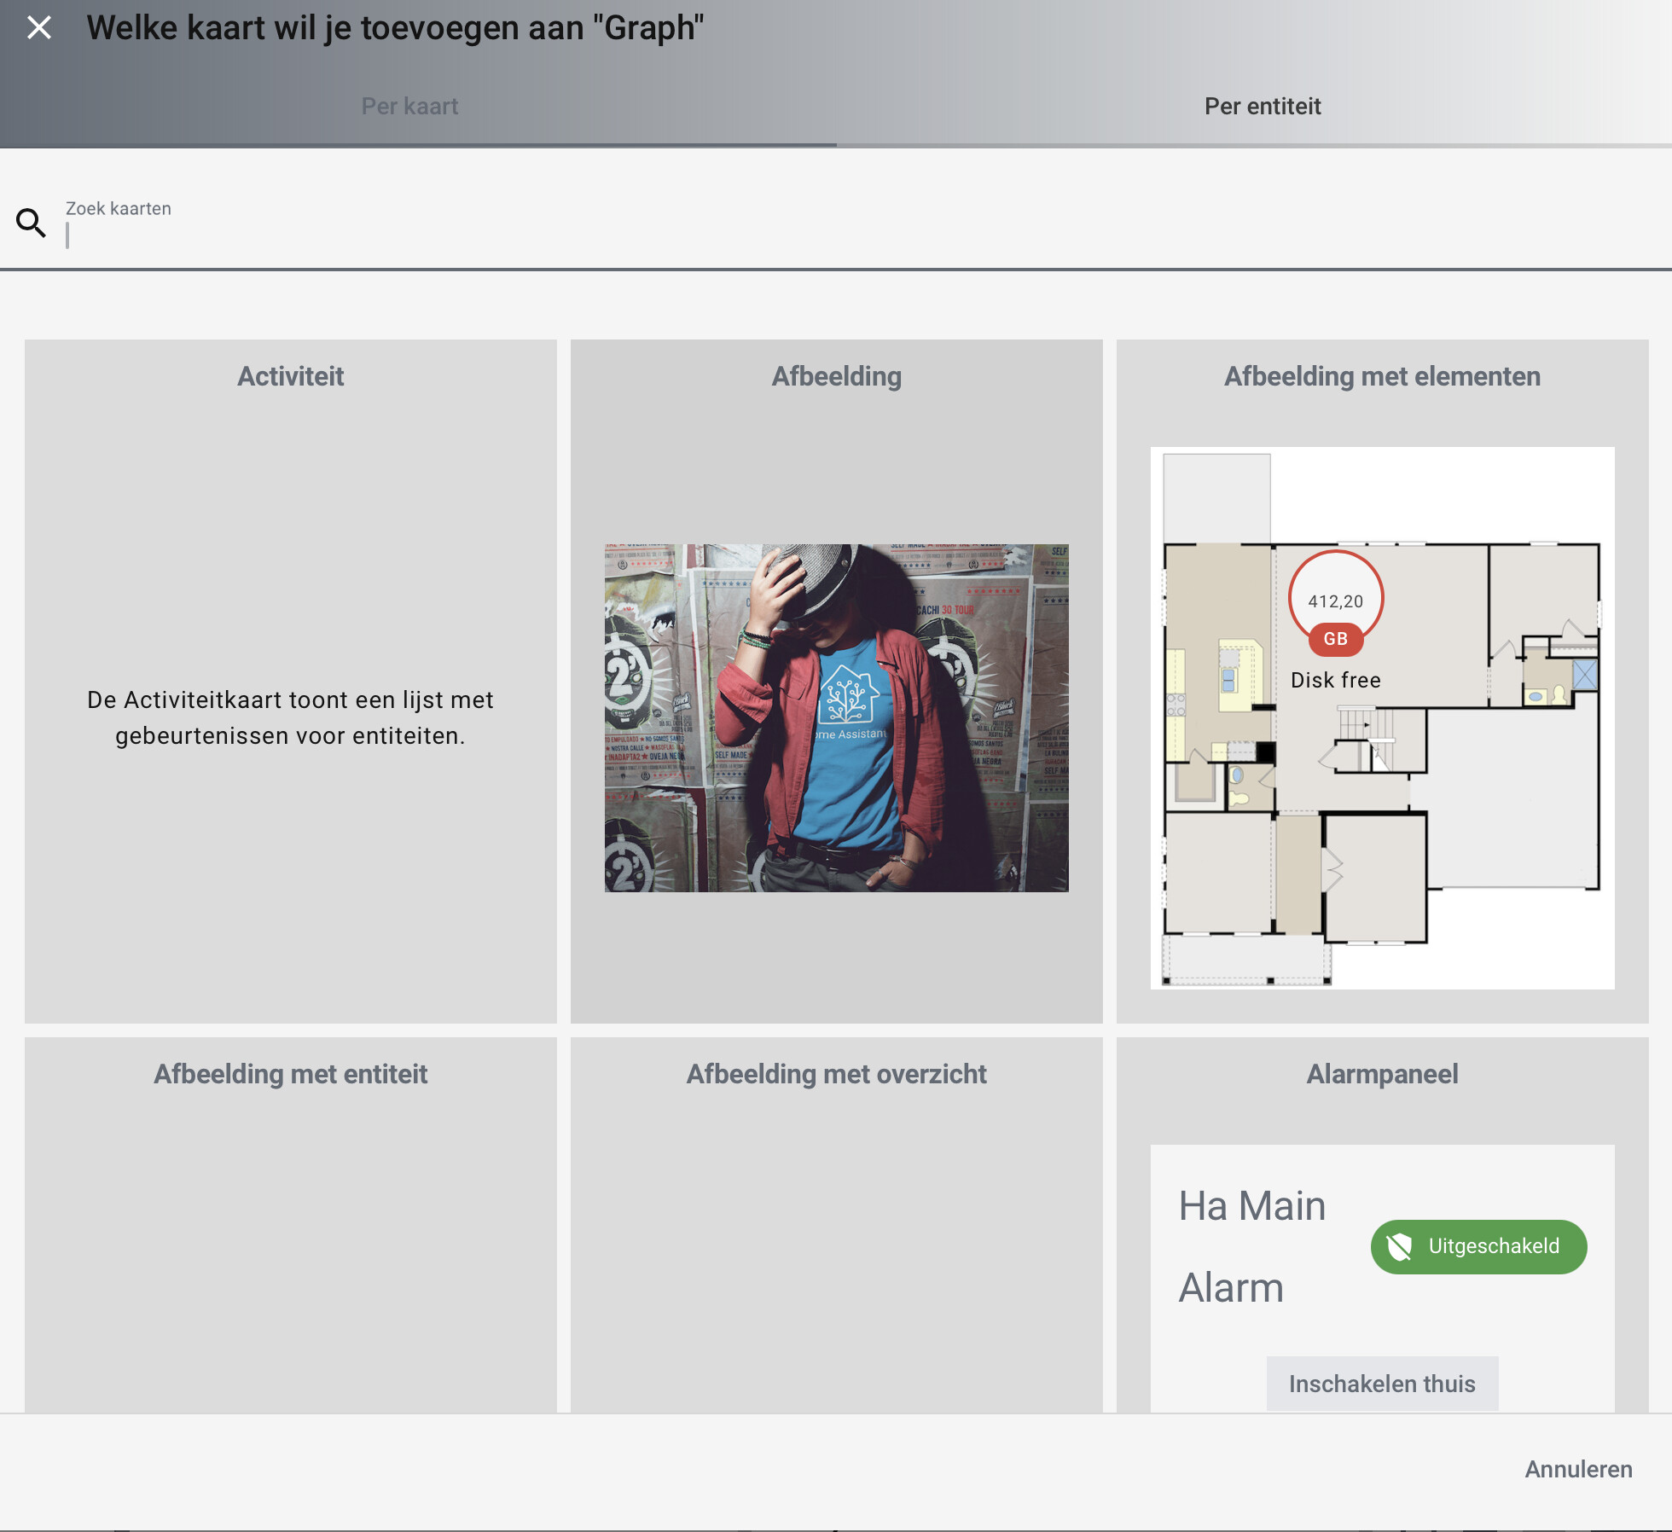Choose the Alarmpaneel card heading

[x=1382, y=1074]
